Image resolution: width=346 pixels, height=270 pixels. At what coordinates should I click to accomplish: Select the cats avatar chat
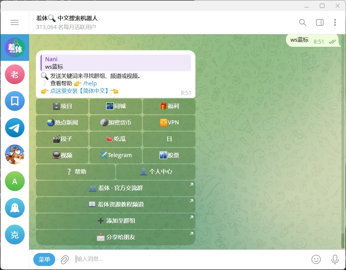pyautogui.click(x=15, y=154)
